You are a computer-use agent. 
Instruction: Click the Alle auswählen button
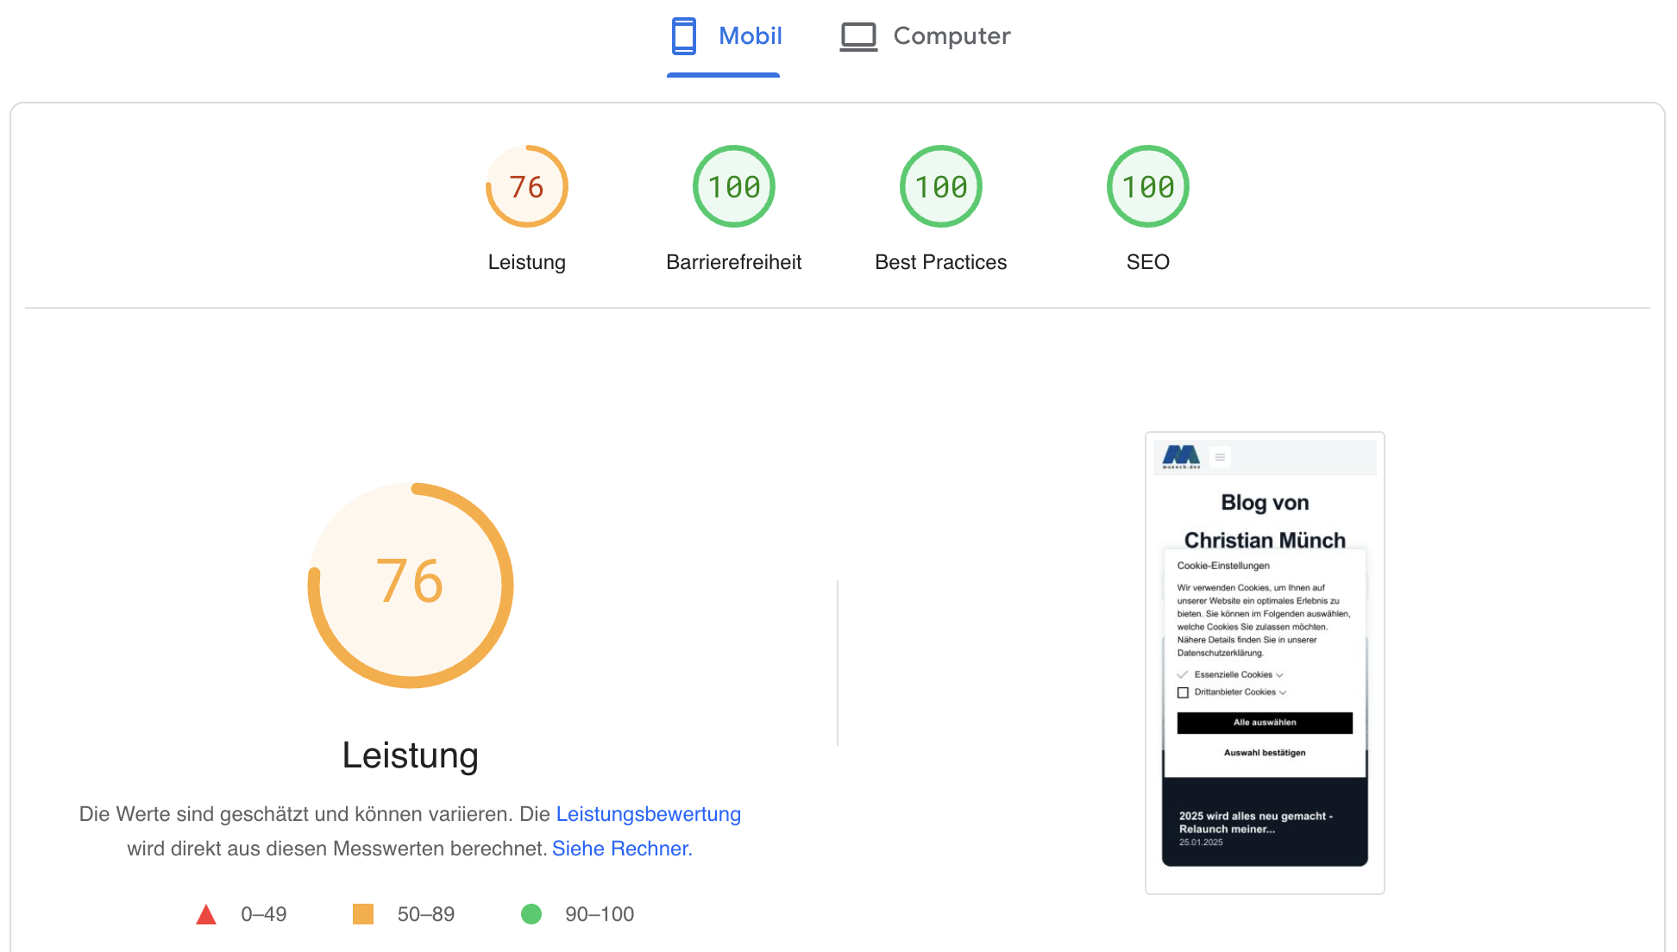tap(1265, 723)
